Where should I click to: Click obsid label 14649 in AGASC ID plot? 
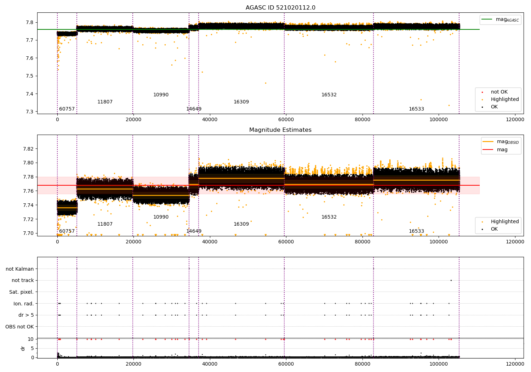click(x=194, y=109)
